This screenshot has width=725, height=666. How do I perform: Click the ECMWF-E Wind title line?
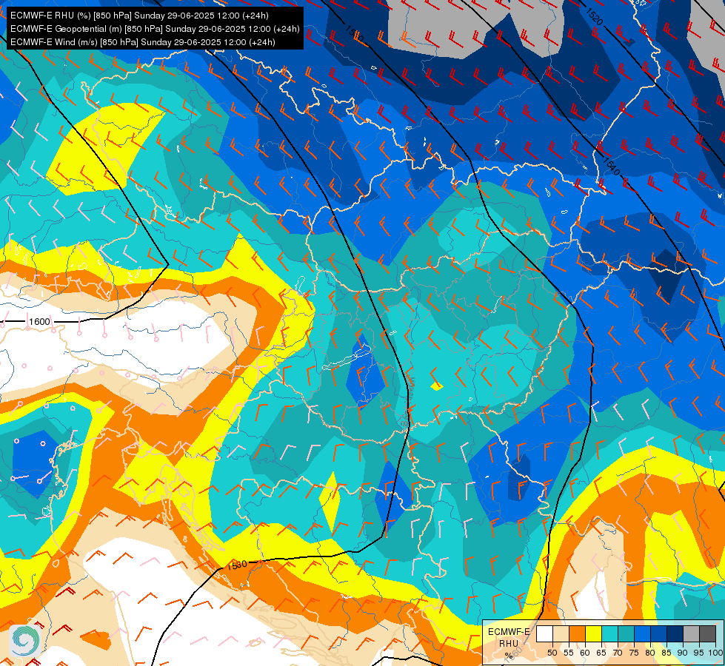(x=143, y=42)
